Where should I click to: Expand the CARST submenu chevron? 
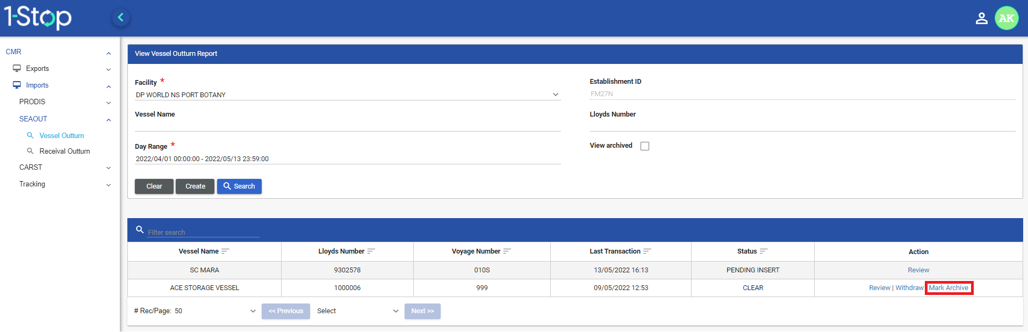coord(109,168)
